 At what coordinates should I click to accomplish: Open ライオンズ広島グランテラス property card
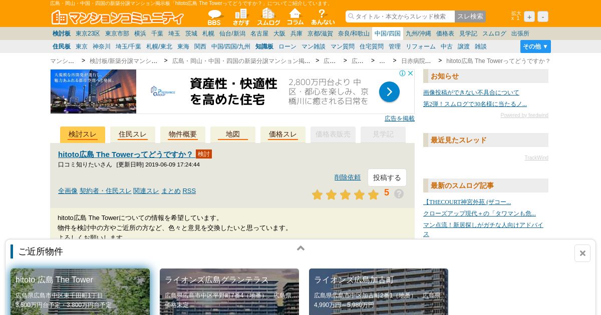click(229, 292)
